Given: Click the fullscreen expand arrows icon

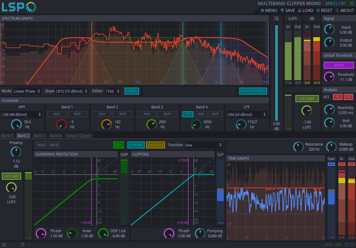Looking at the screenshot, I should 352,245.
